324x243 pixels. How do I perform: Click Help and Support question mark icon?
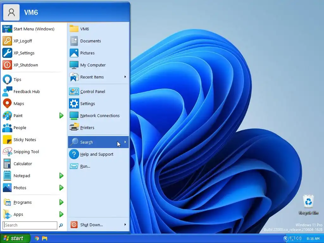pos(74,154)
